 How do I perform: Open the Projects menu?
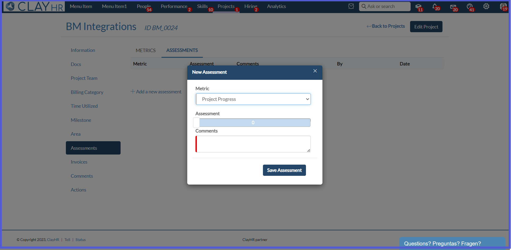pos(226,6)
